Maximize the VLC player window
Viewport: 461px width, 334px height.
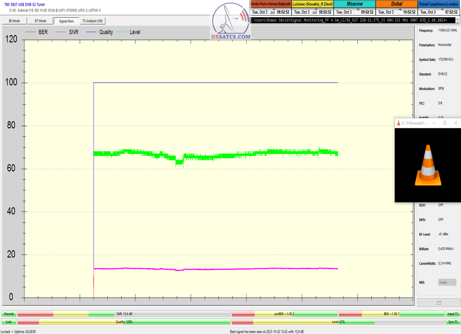[x=444, y=123]
